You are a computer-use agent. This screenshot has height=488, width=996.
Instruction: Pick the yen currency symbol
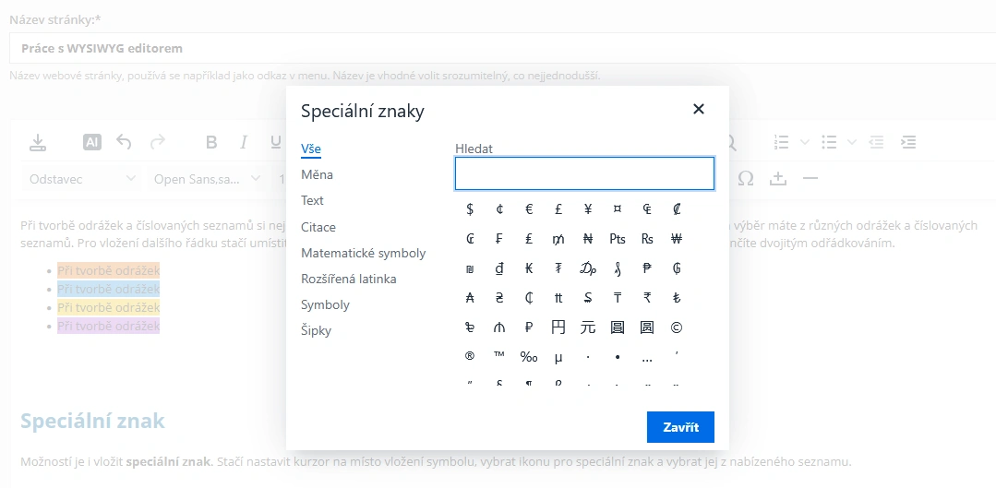coord(588,208)
